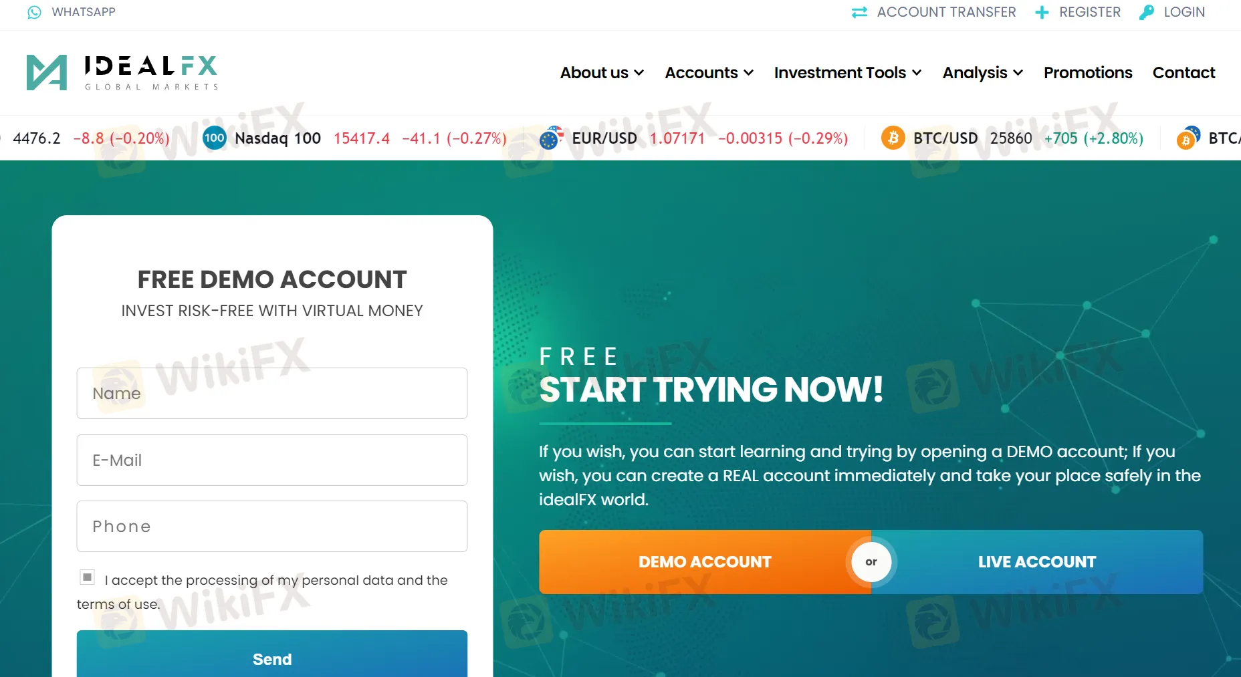Image resolution: width=1241 pixels, height=677 pixels.
Task: Submit the form with Send button
Action: [x=272, y=654]
